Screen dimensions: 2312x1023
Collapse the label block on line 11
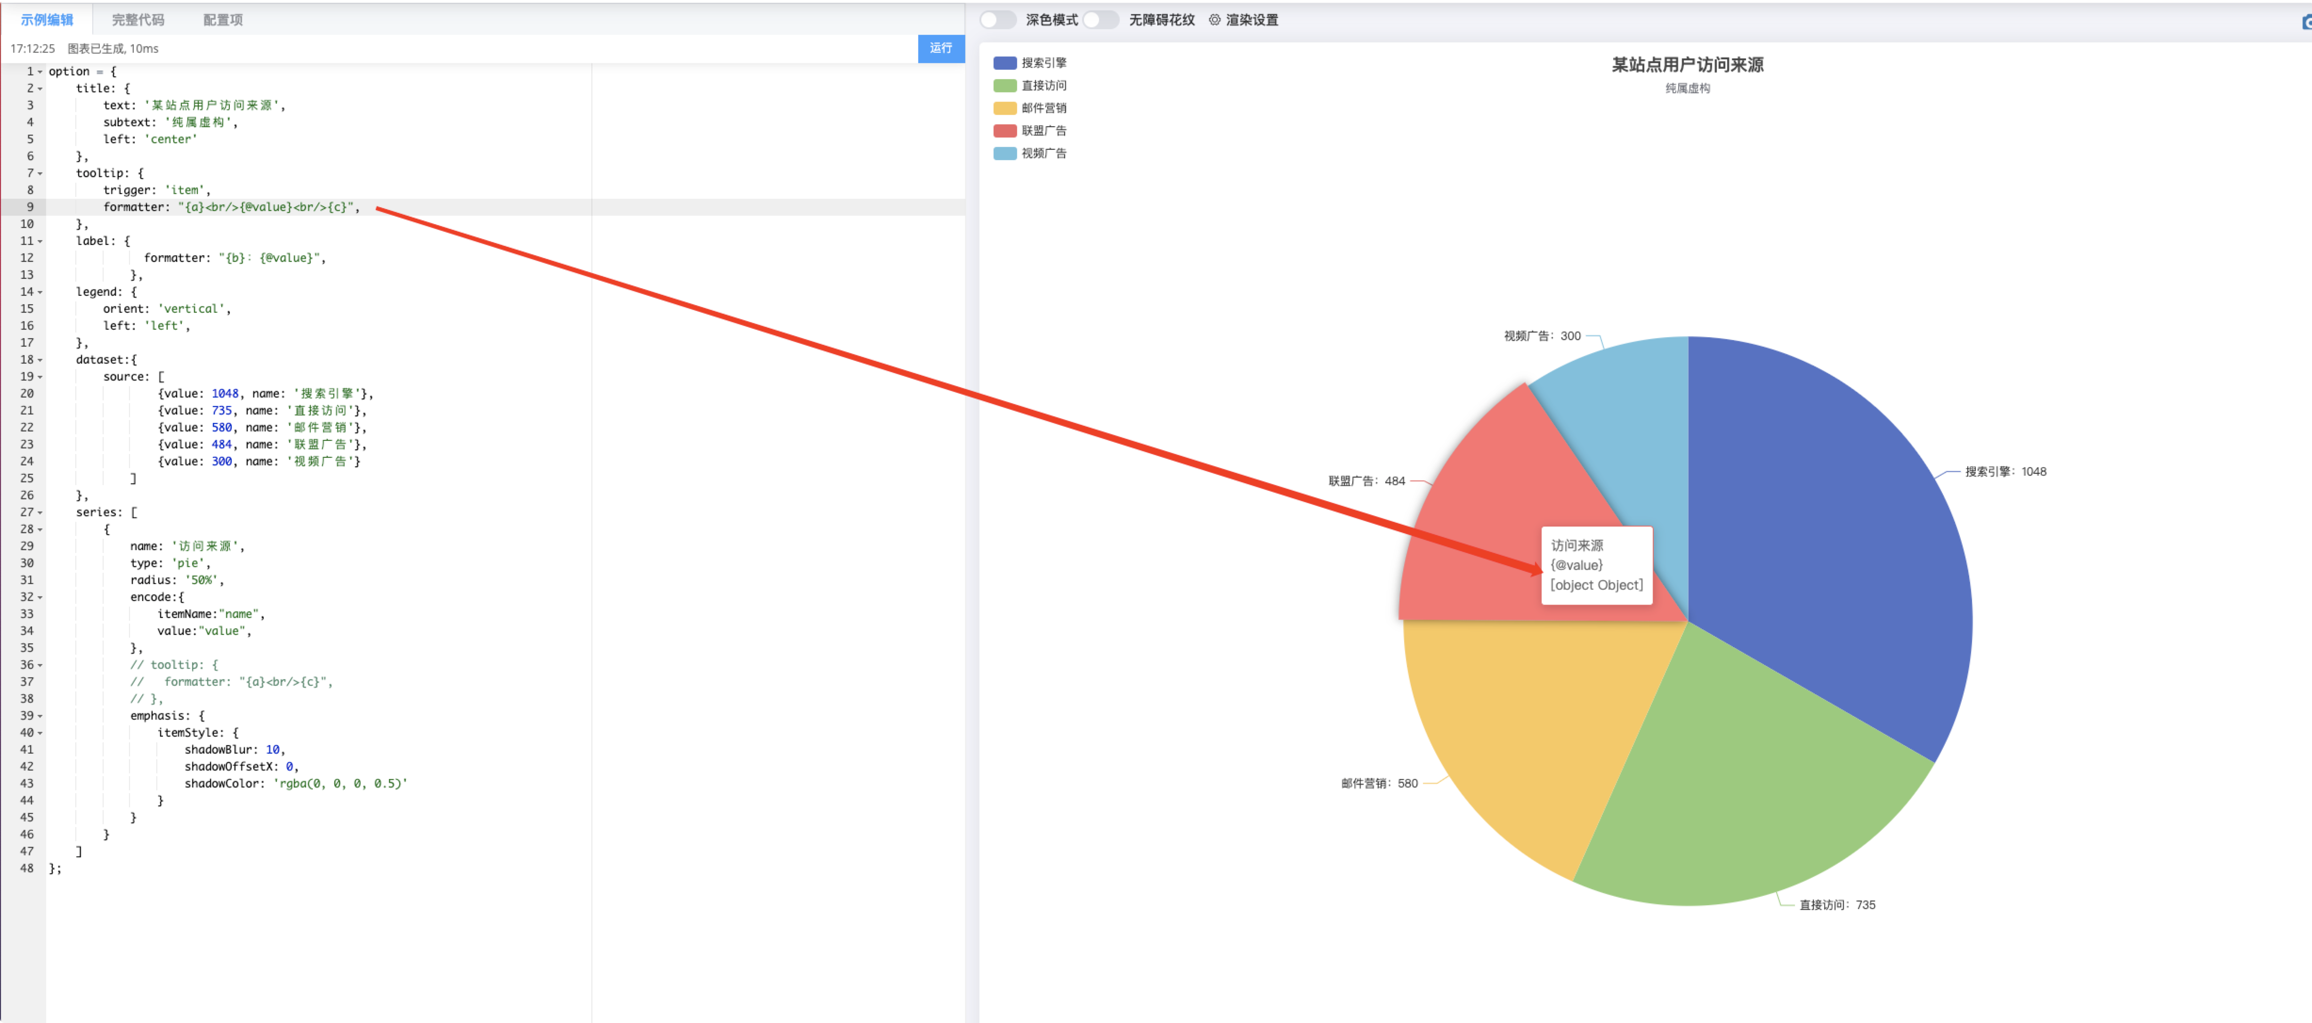click(40, 242)
